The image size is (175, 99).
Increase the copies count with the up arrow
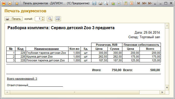[43, 18]
